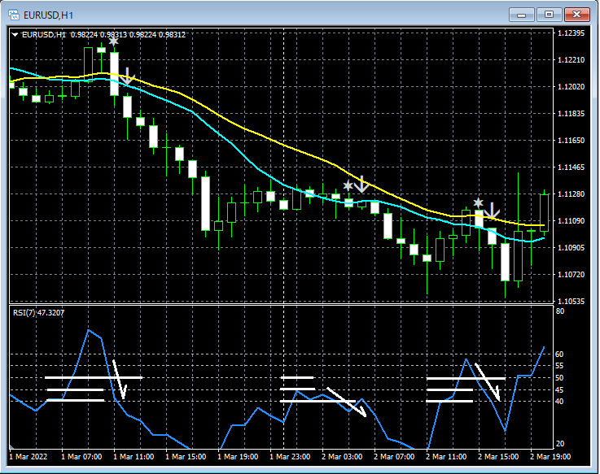The height and width of the screenshot is (474, 600).
Task: Click the 1.10535 price scale label
Action: pos(572,301)
